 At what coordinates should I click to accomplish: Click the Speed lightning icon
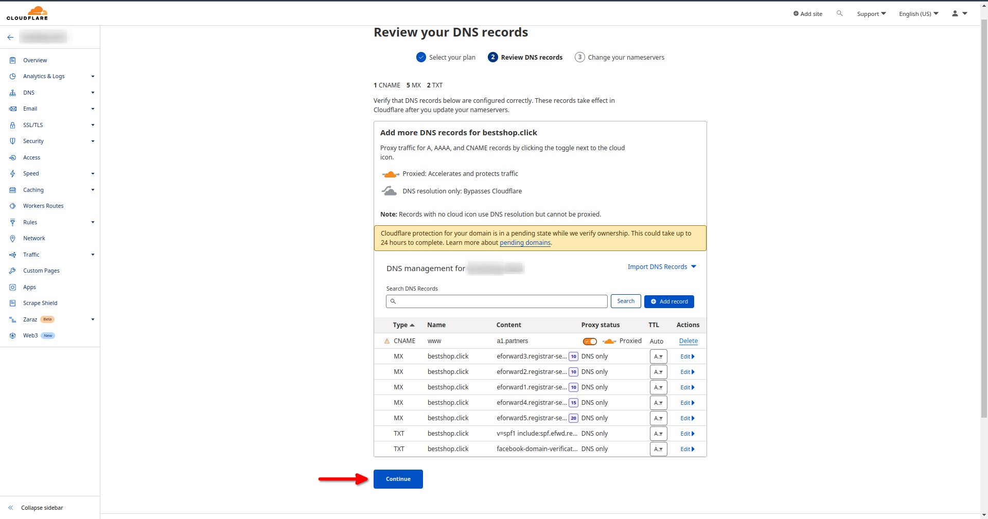[x=13, y=173]
